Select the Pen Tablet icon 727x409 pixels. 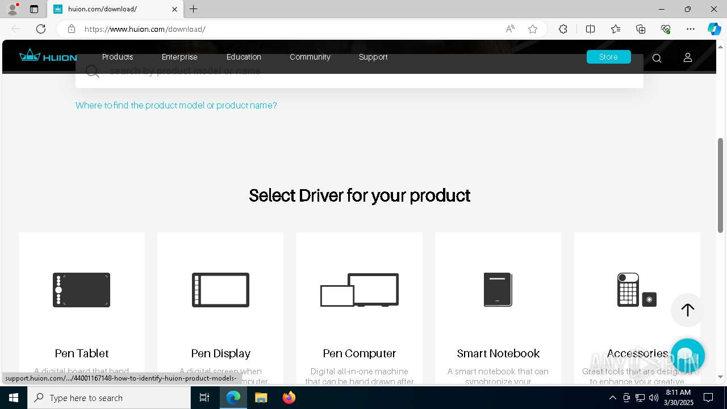81,290
